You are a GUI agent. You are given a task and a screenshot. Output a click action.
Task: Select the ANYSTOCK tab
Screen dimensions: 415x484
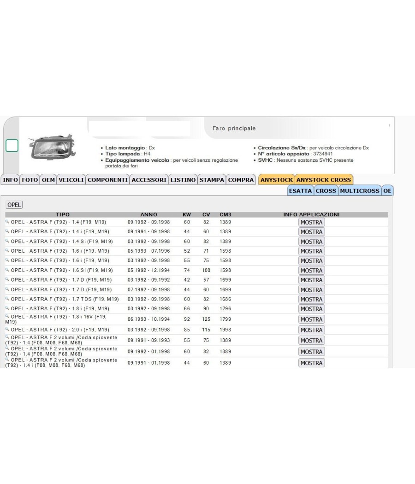(276, 180)
